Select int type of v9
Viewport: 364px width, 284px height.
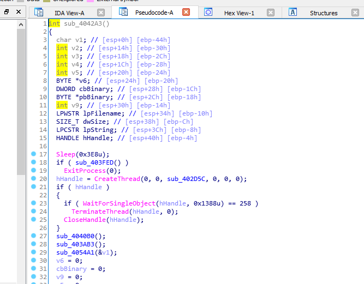tap(62, 106)
